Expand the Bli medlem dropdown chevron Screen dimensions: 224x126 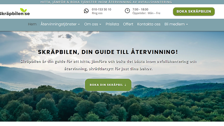pyautogui.click(x=187, y=24)
